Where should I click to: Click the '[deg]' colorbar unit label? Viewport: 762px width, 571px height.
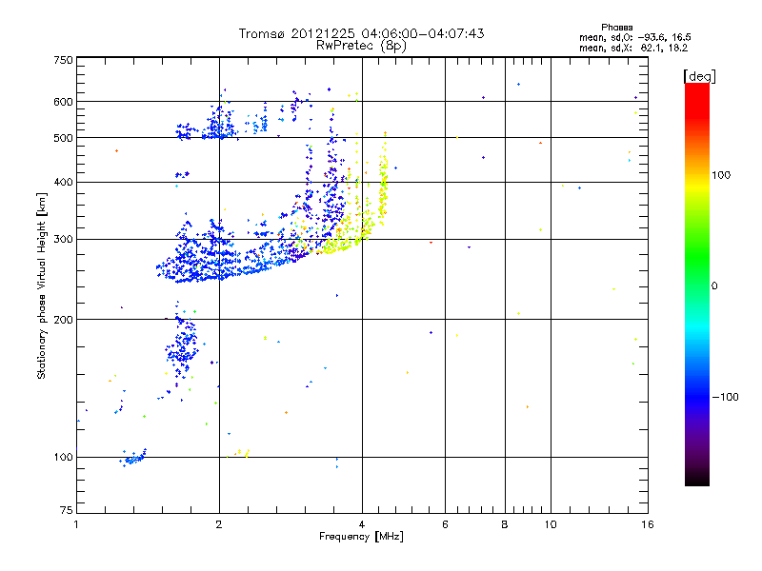pos(699,76)
